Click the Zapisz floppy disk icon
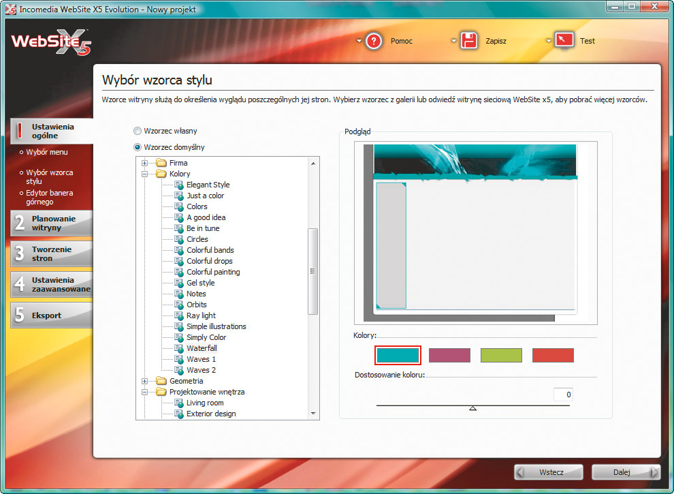The height and width of the screenshot is (494, 674). click(469, 41)
